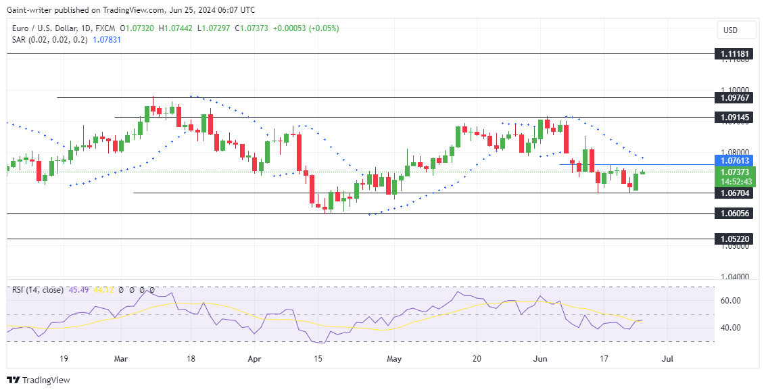Screen dimensions: 766x392
Task: Click the Apr date label on time axis
Action: 254,359
